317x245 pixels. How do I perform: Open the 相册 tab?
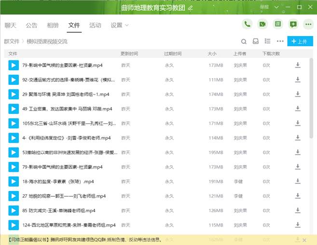pos(53,26)
